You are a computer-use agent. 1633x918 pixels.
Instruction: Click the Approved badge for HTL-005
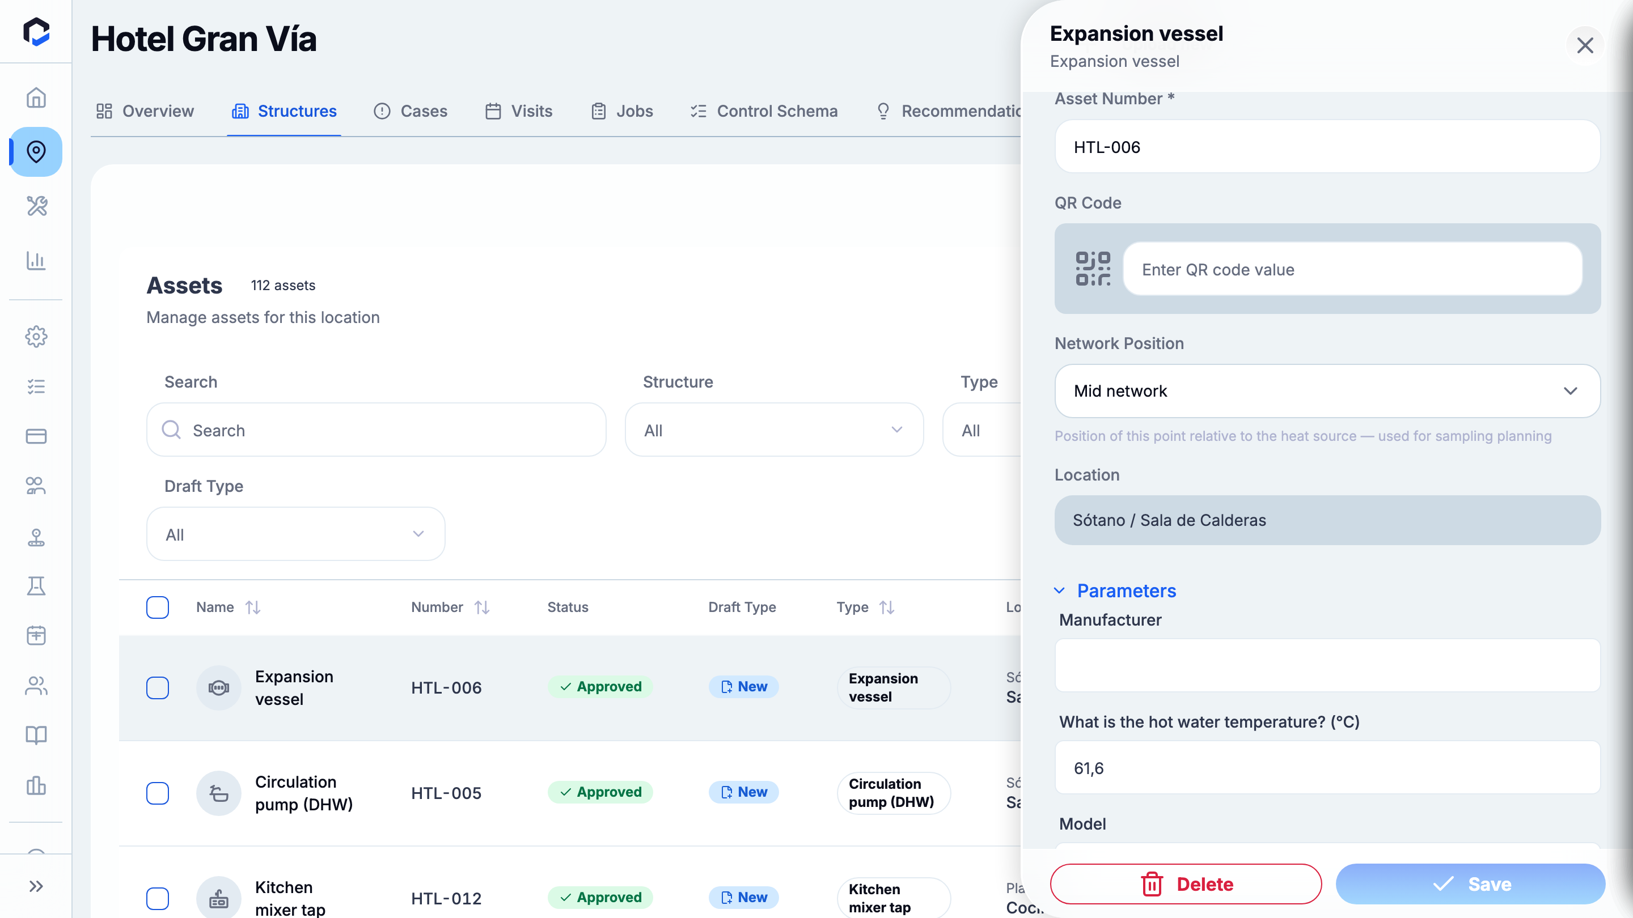tap(600, 791)
